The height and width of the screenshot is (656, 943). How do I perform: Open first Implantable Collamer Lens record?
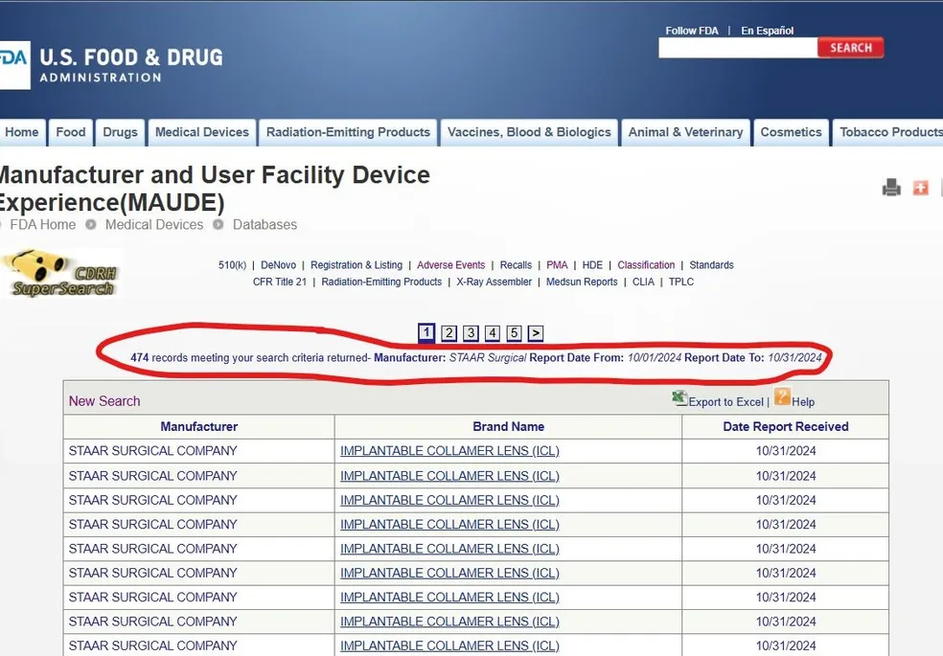(x=449, y=451)
